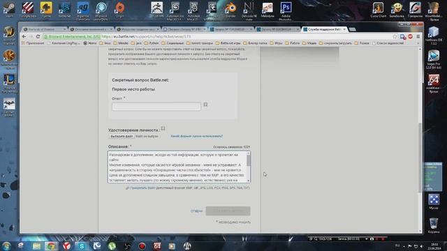
Task: Click the description box scrollbar thumb
Action: (x=249, y=161)
